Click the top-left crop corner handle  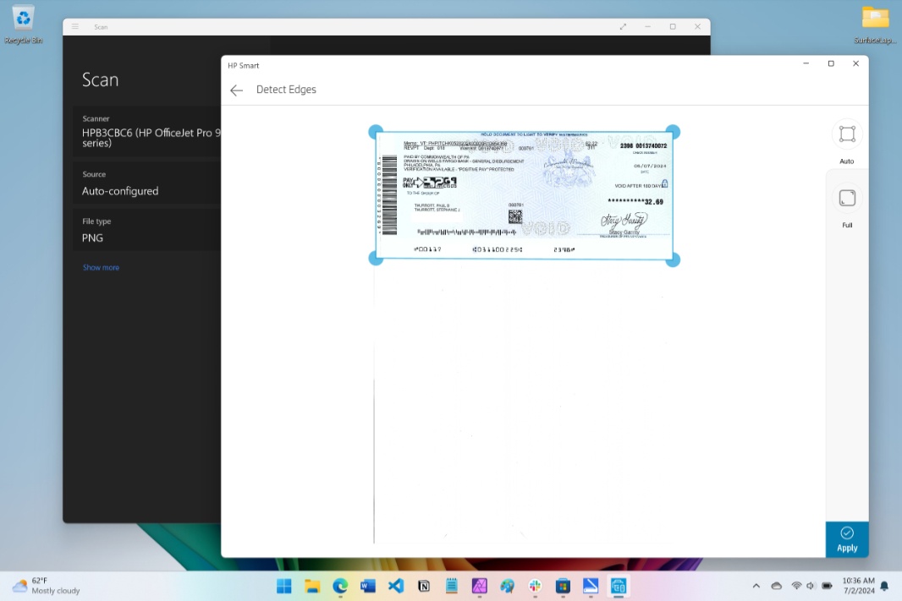coord(376,132)
